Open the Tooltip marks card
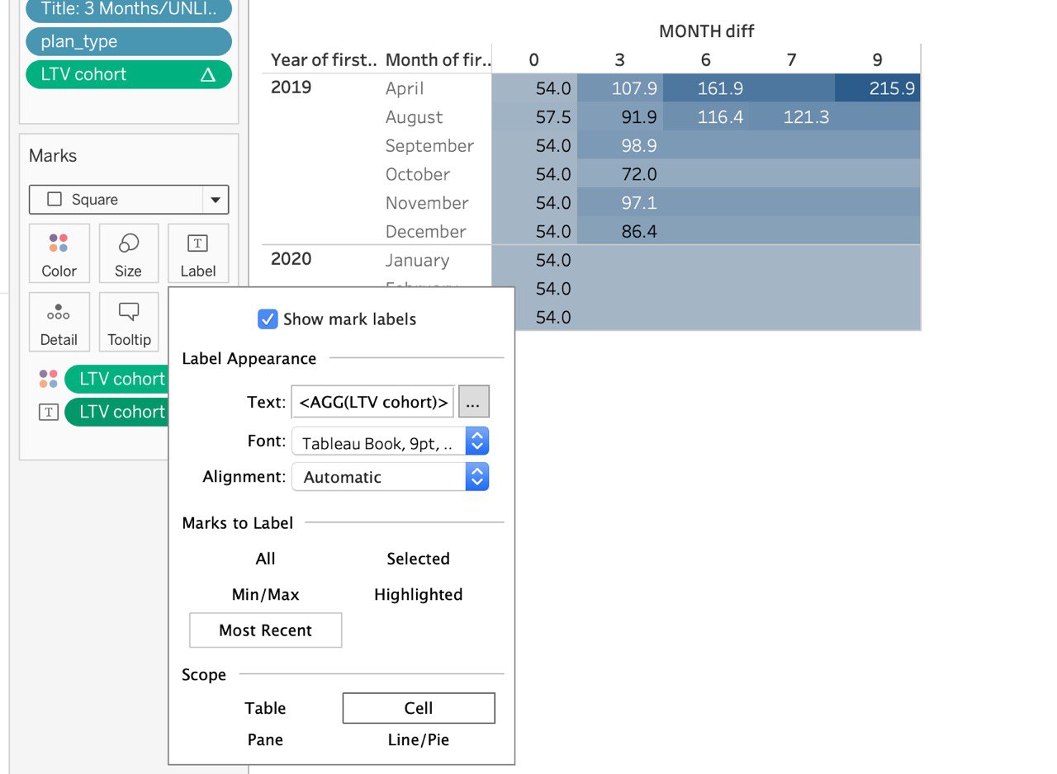The image size is (1057, 774). (x=128, y=322)
